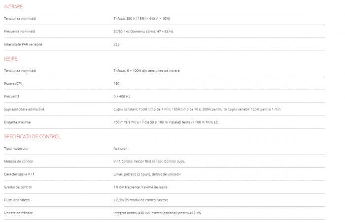The image size is (345, 223).
Task: Select the power value 150
Action: 117,83
